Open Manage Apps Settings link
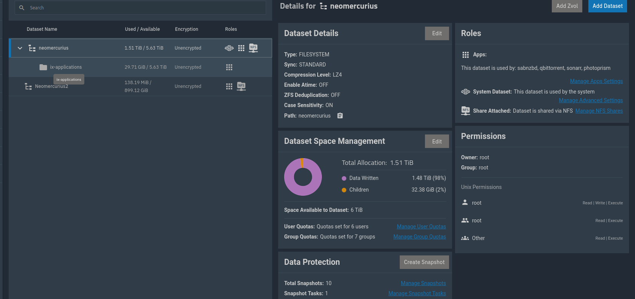Screen dimensions: 635x299 pos(596,81)
